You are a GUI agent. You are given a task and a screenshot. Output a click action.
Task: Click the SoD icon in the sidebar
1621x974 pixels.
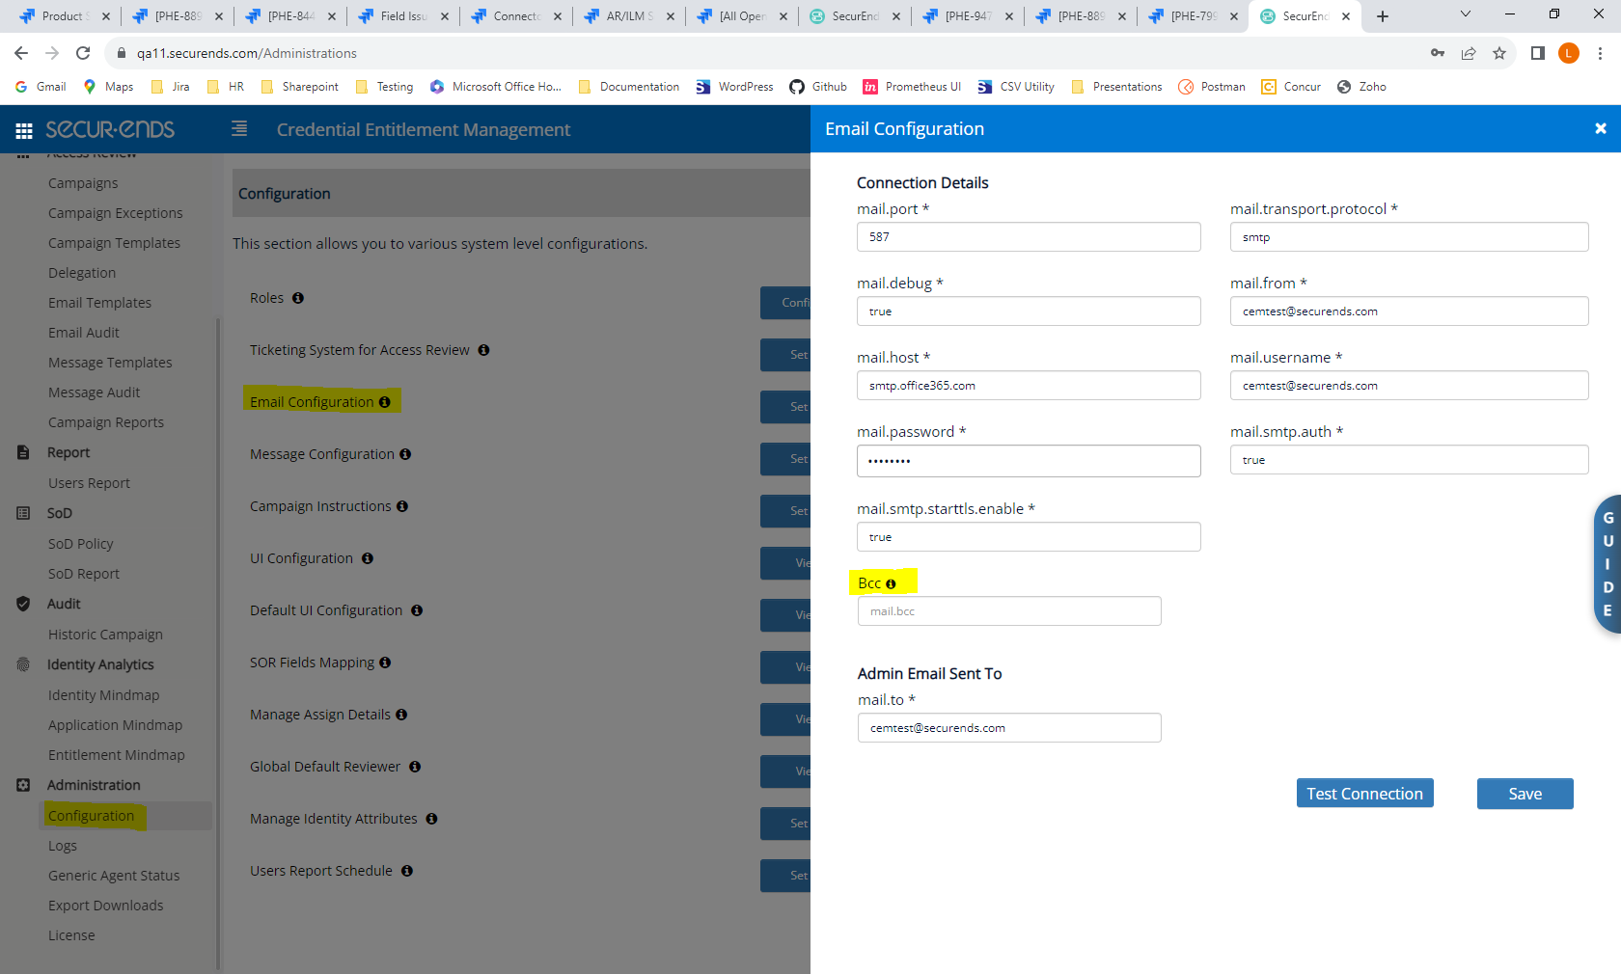23,512
